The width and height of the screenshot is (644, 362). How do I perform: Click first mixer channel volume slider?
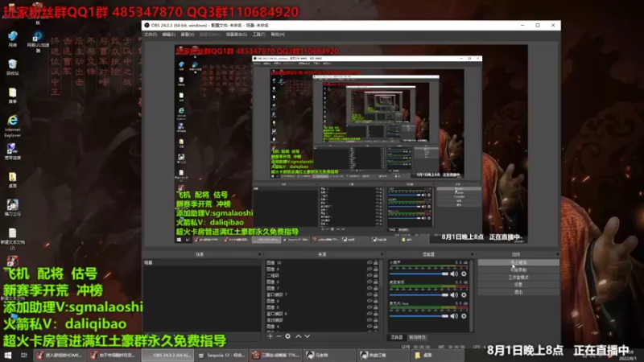[x=419, y=274]
